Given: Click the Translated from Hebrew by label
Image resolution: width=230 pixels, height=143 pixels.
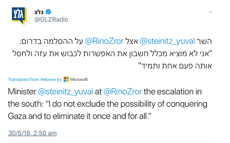Looking at the screenshot, I should click(35, 79).
